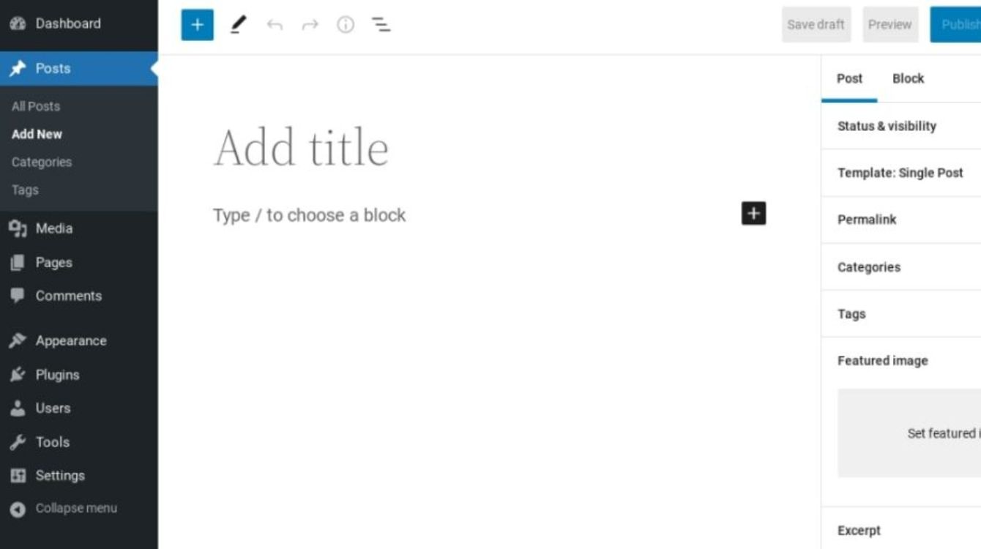Screen dimensions: 981x549
Task: Expand the Permalink panel
Action: (x=901, y=220)
